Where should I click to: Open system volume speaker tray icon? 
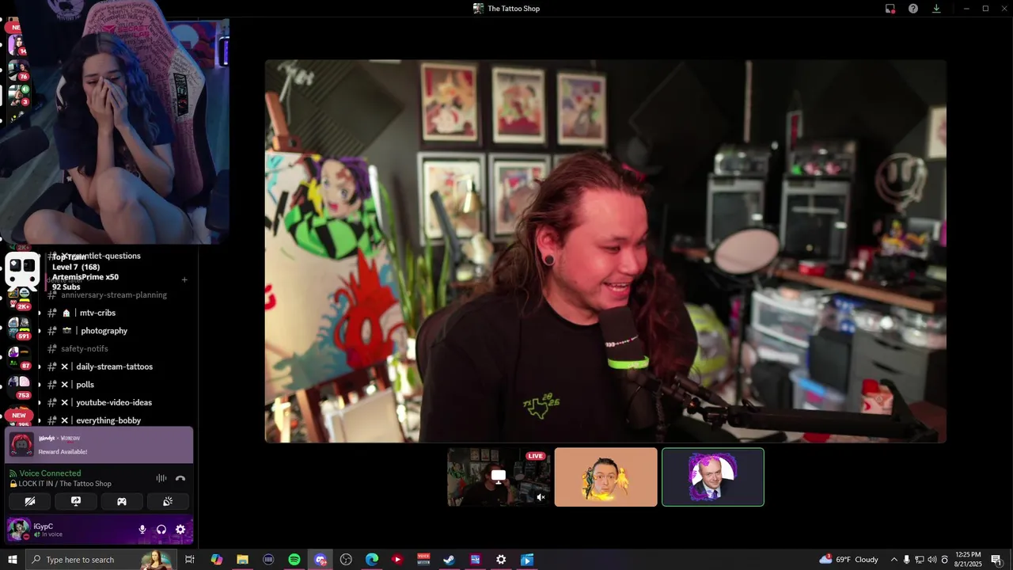(x=931, y=560)
